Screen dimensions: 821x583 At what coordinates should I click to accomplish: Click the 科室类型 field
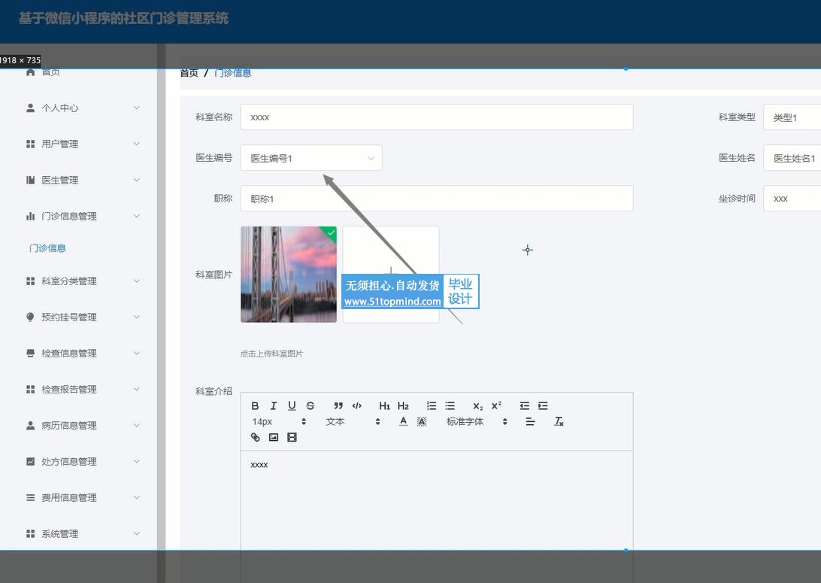pos(792,117)
